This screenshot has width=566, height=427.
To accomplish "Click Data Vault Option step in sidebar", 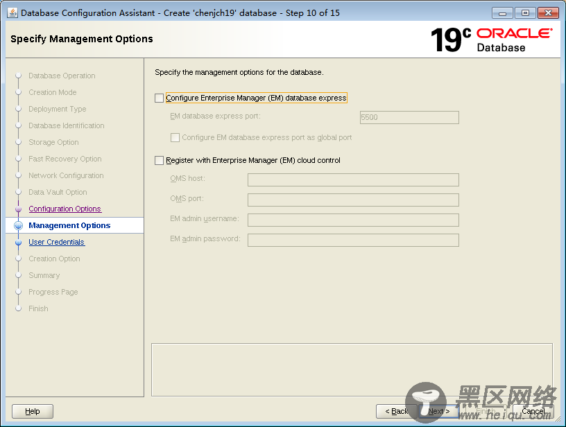I will 58,192.
